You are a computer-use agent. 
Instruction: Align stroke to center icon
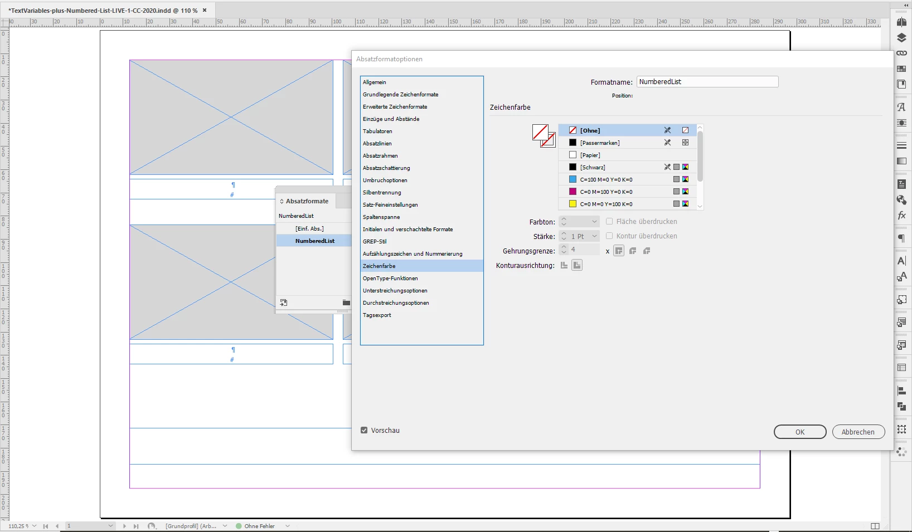pyautogui.click(x=564, y=265)
